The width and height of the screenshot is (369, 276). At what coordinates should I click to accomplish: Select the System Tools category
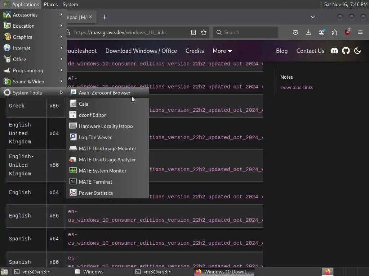point(33,93)
